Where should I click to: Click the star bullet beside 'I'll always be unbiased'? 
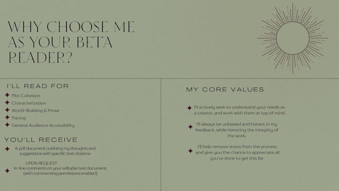pos(190,127)
